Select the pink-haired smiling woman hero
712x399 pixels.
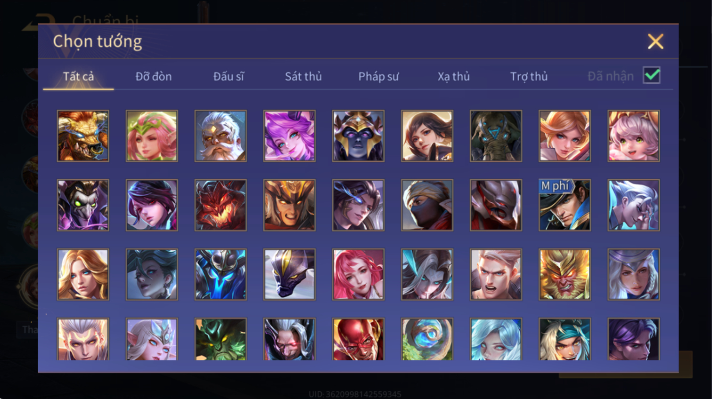pyautogui.click(x=358, y=274)
